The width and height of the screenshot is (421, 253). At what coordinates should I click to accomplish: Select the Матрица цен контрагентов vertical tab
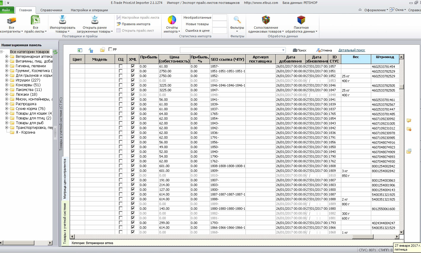[x=65, y=178]
